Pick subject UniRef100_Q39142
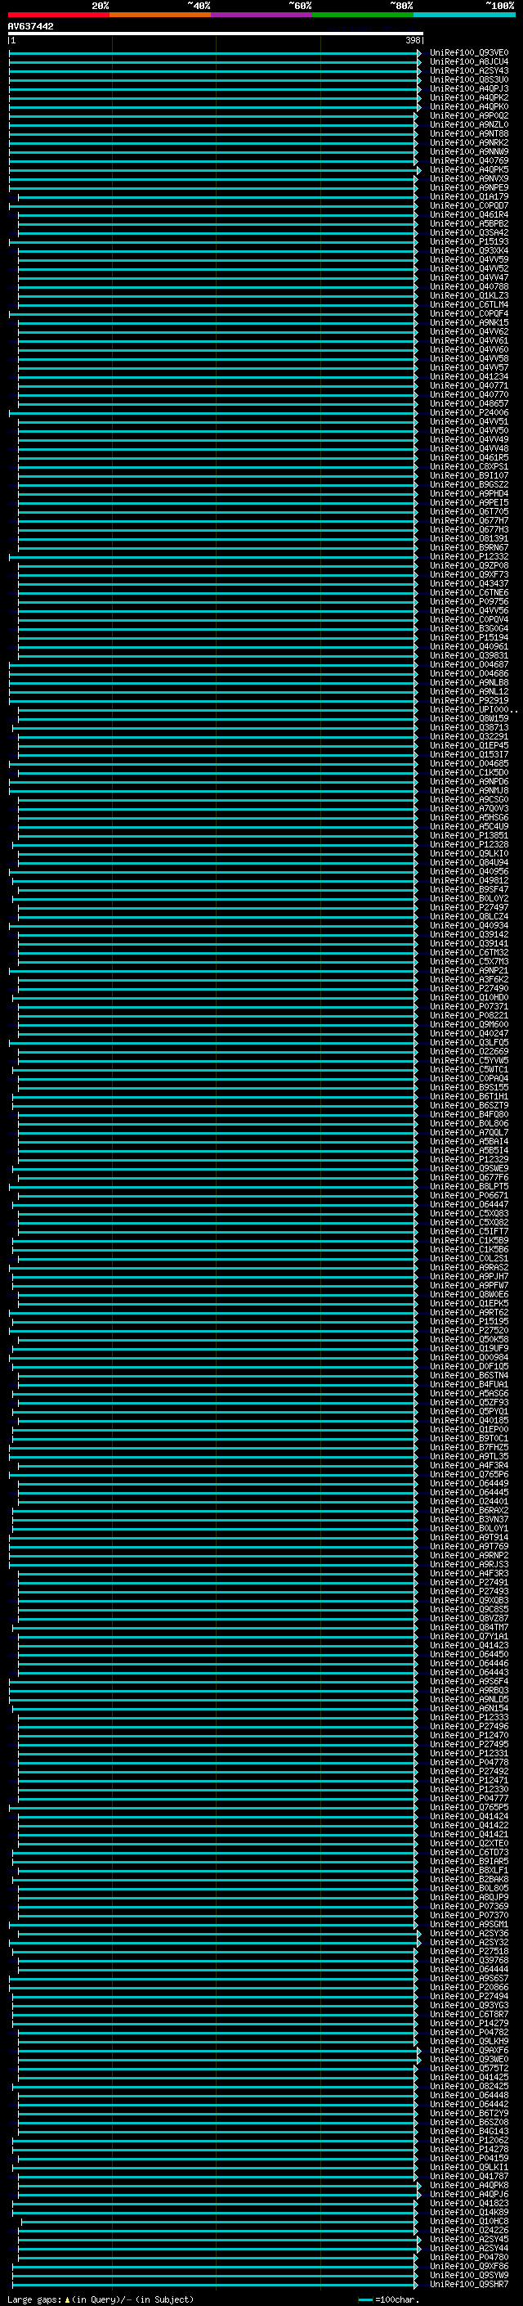Image resolution: width=523 pixels, height=2306 pixels. tap(468, 934)
